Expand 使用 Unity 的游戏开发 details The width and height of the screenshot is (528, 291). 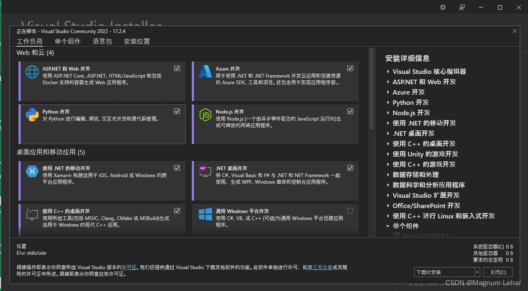coord(388,154)
